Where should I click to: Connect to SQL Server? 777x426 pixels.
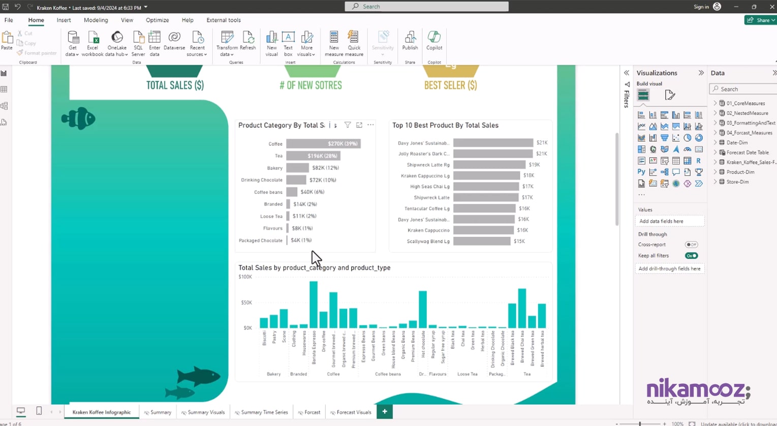point(138,44)
